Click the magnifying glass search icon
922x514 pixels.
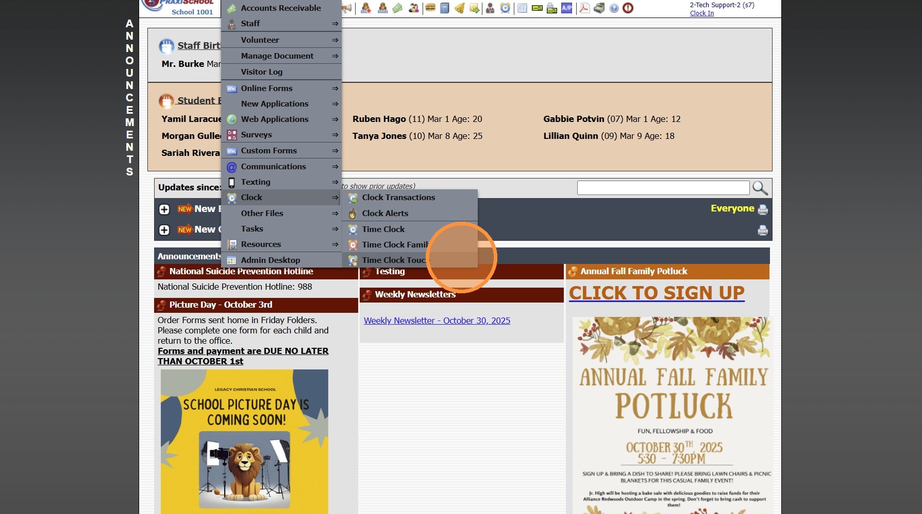coord(760,188)
